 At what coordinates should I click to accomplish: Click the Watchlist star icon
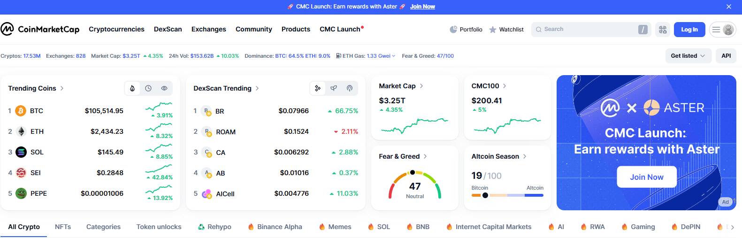(x=493, y=30)
